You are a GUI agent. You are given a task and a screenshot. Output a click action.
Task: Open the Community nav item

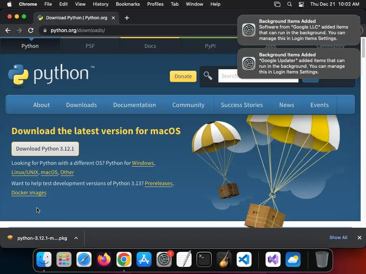coord(188,105)
